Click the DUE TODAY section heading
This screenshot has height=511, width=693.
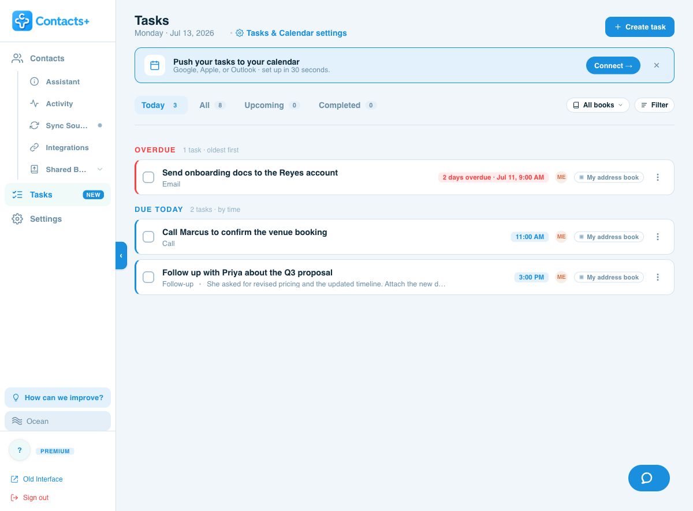tap(159, 210)
